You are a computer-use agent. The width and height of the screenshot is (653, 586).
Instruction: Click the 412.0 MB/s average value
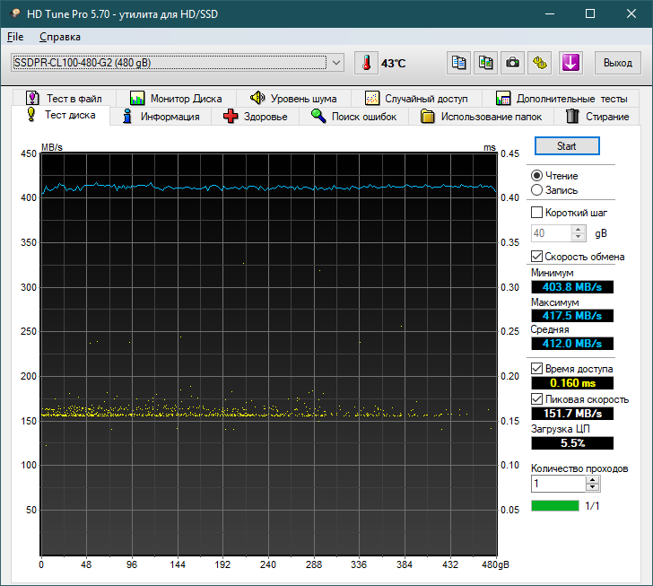572,344
